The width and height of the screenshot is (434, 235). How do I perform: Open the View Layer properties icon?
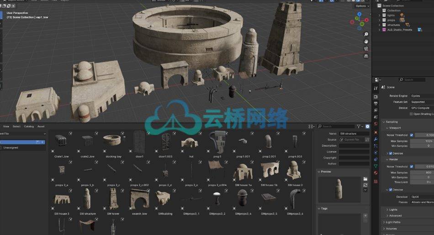(x=376, y=110)
